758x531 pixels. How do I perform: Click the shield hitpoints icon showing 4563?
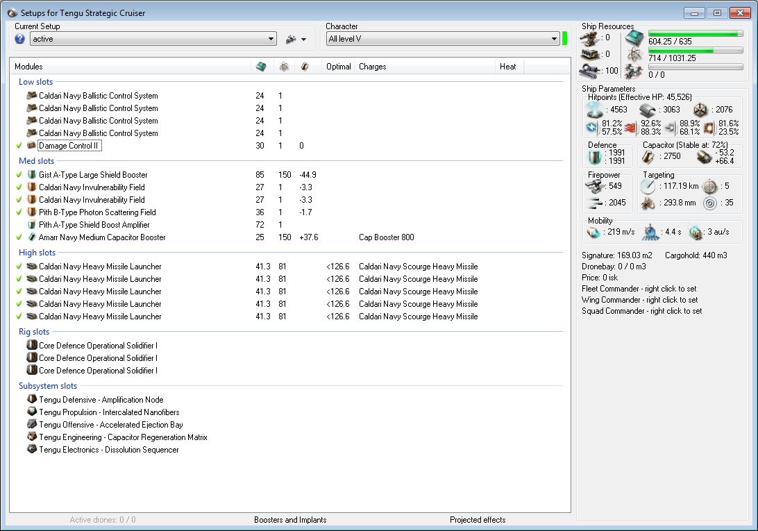pos(595,110)
